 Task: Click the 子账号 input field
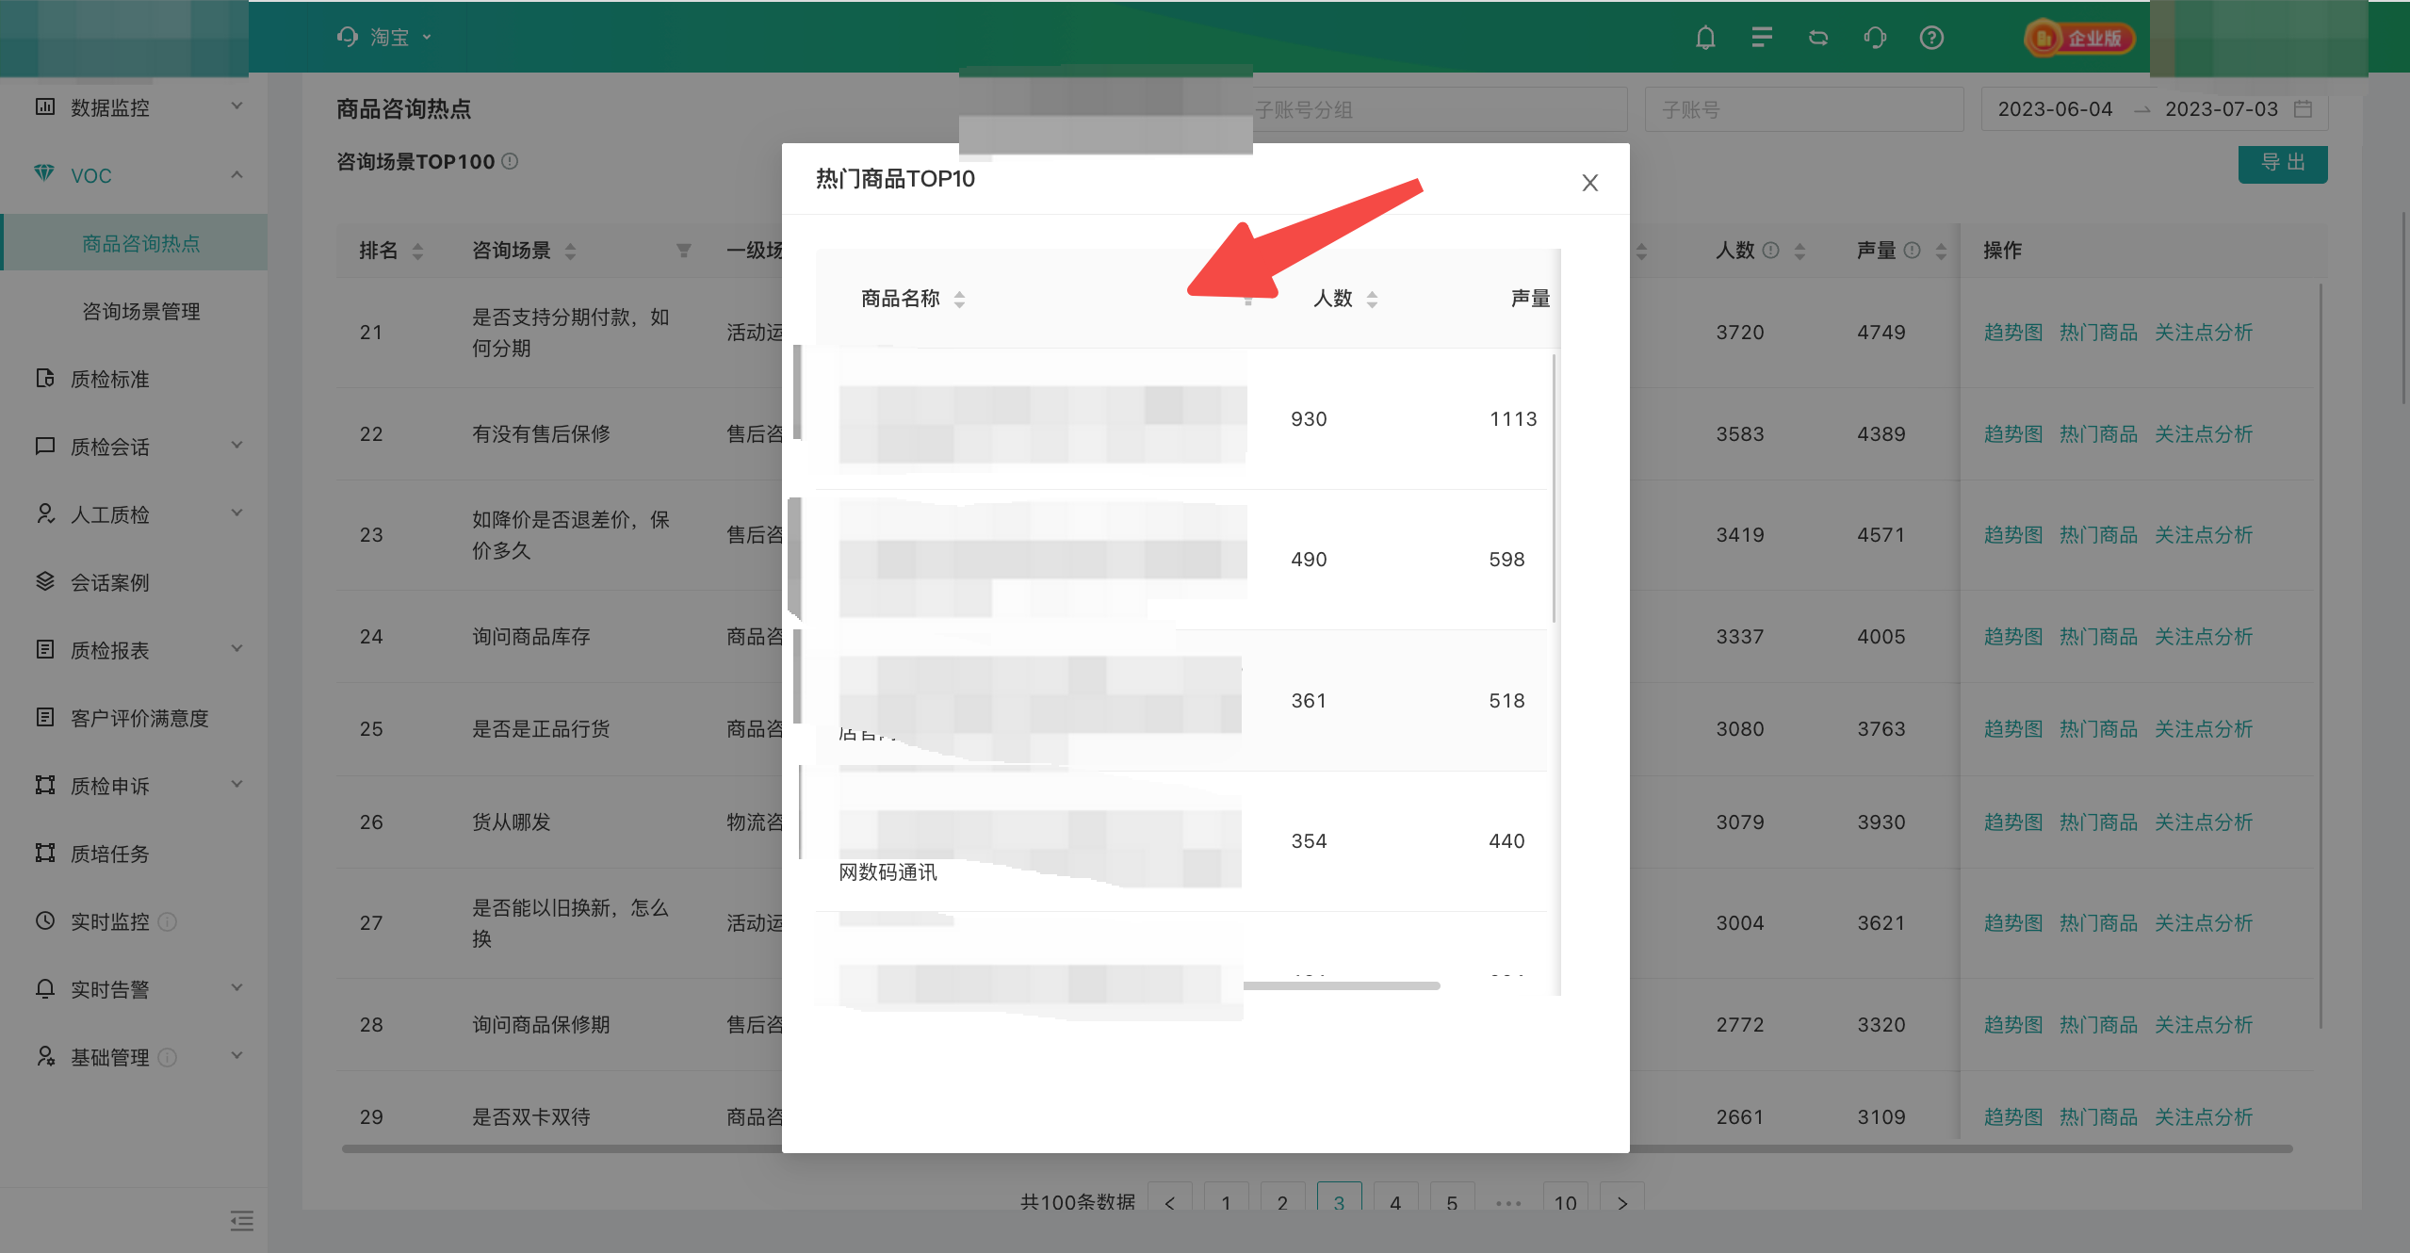point(1804,109)
